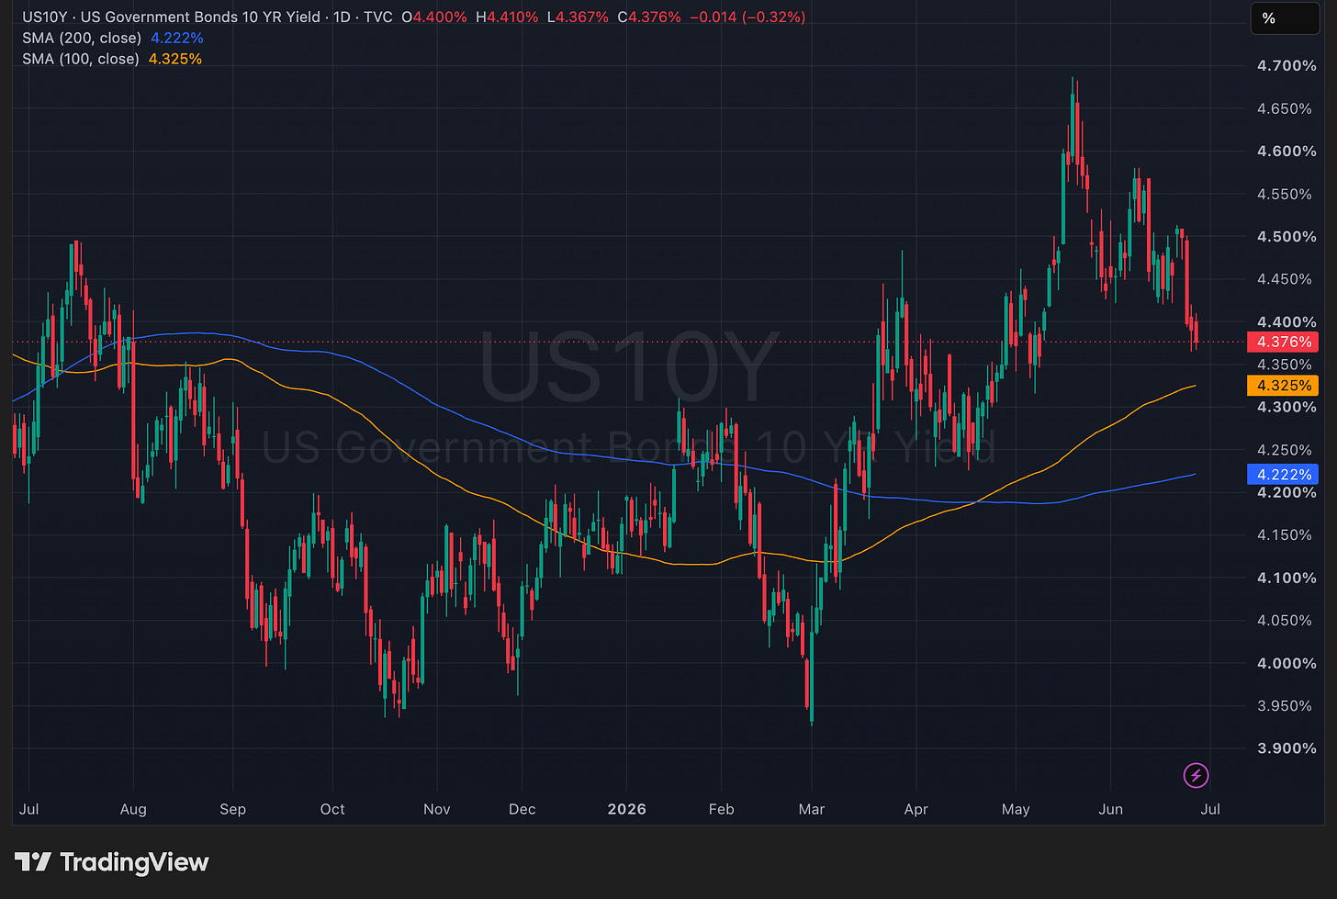1337x899 pixels.
Task: Click the 4.600% price axis label
Action: tap(1286, 151)
